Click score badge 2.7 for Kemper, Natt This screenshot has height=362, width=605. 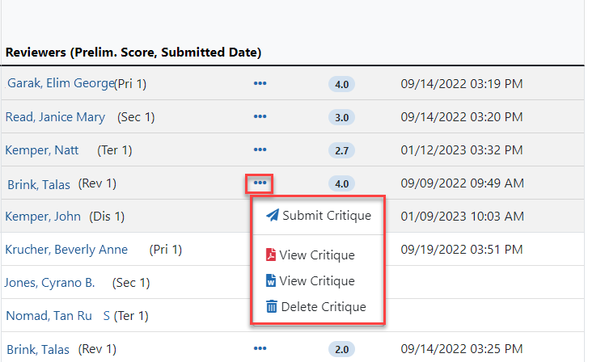(x=341, y=150)
